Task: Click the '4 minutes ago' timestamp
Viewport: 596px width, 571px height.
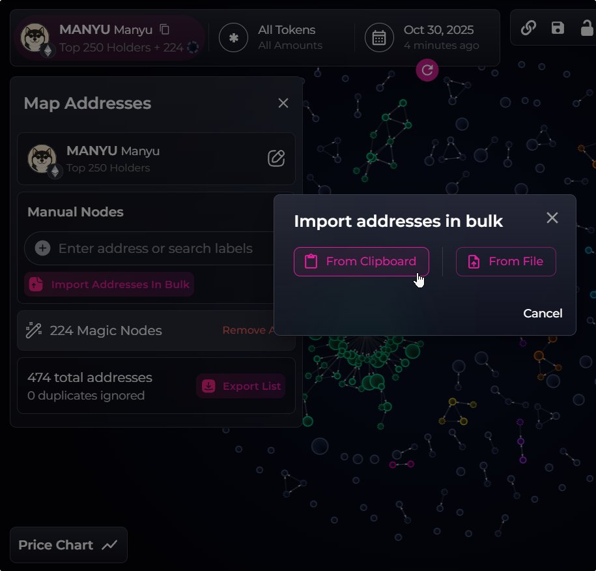Action: tap(441, 45)
